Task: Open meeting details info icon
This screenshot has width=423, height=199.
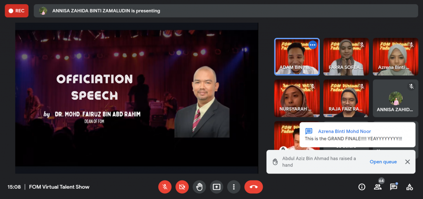Action: click(362, 187)
